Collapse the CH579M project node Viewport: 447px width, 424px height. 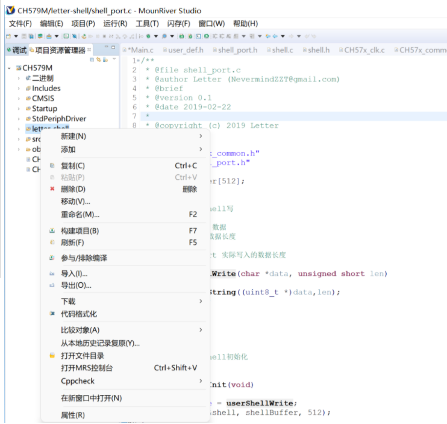(x=9, y=68)
